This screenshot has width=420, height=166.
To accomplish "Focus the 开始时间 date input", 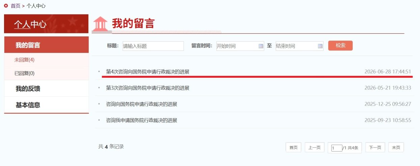I will [240, 46].
